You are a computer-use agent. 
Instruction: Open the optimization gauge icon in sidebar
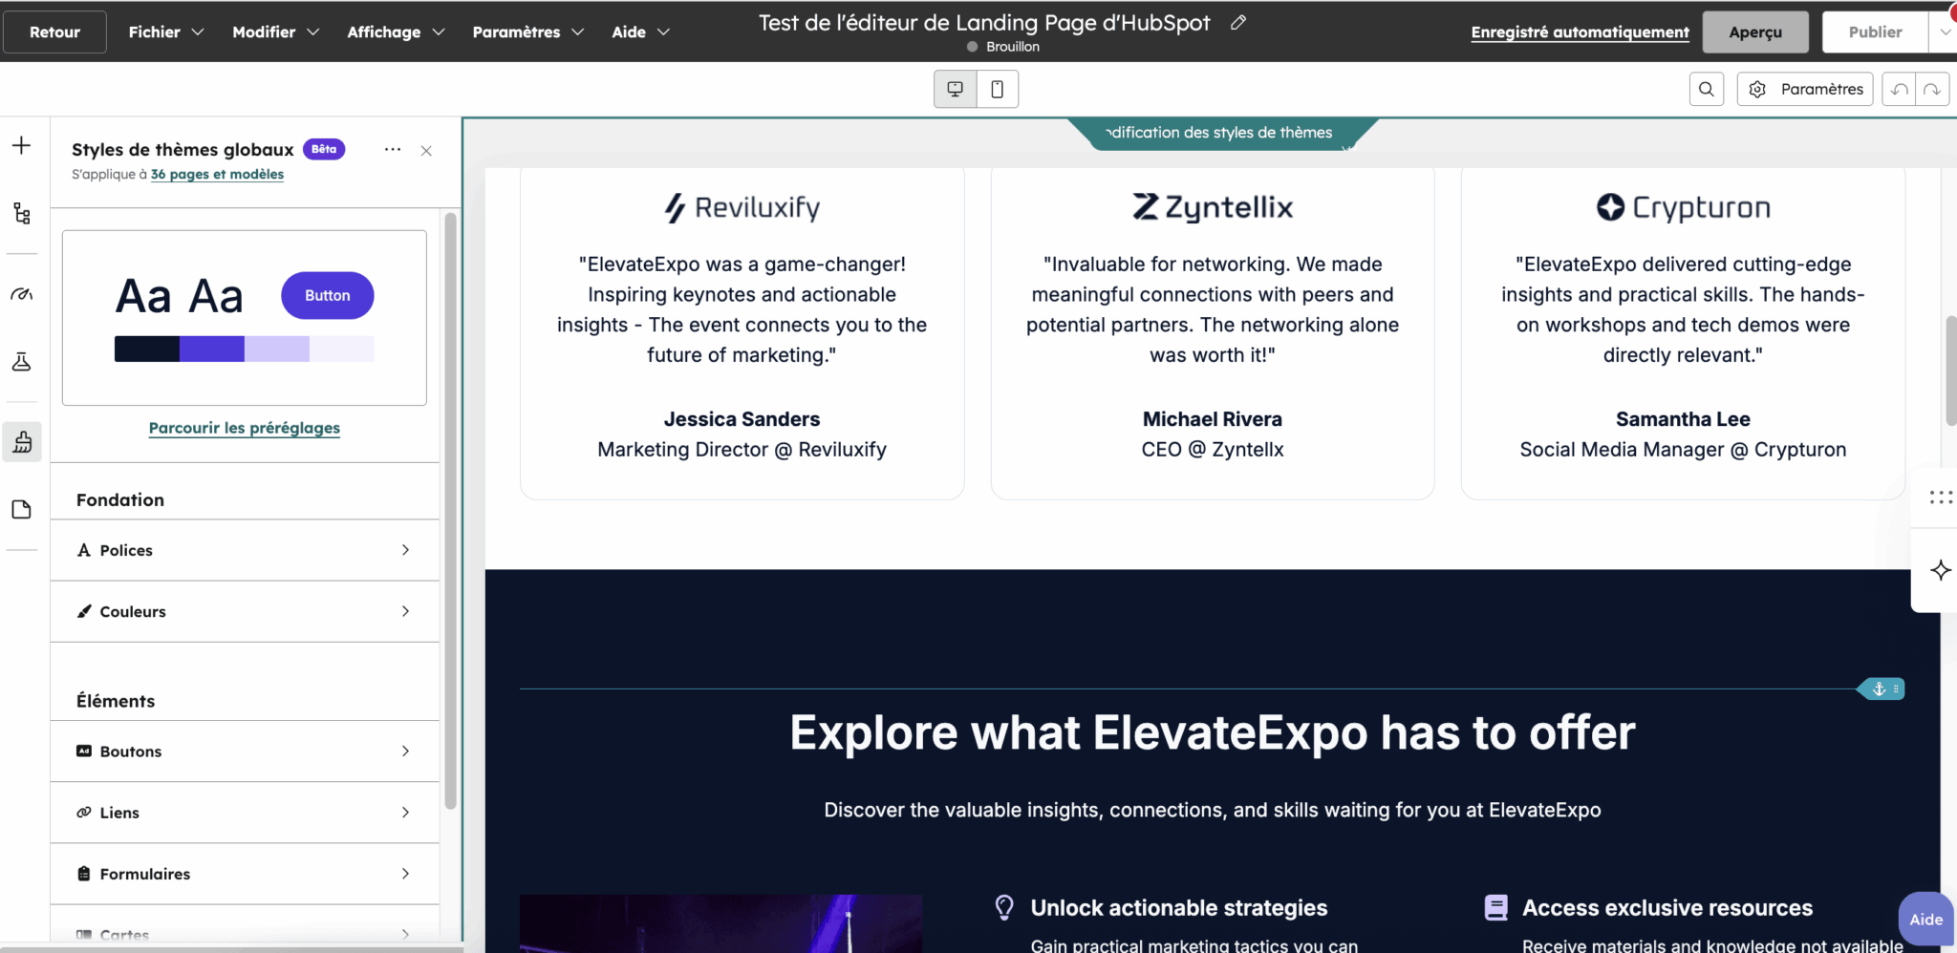pyautogui.click(x=21, y=294)
